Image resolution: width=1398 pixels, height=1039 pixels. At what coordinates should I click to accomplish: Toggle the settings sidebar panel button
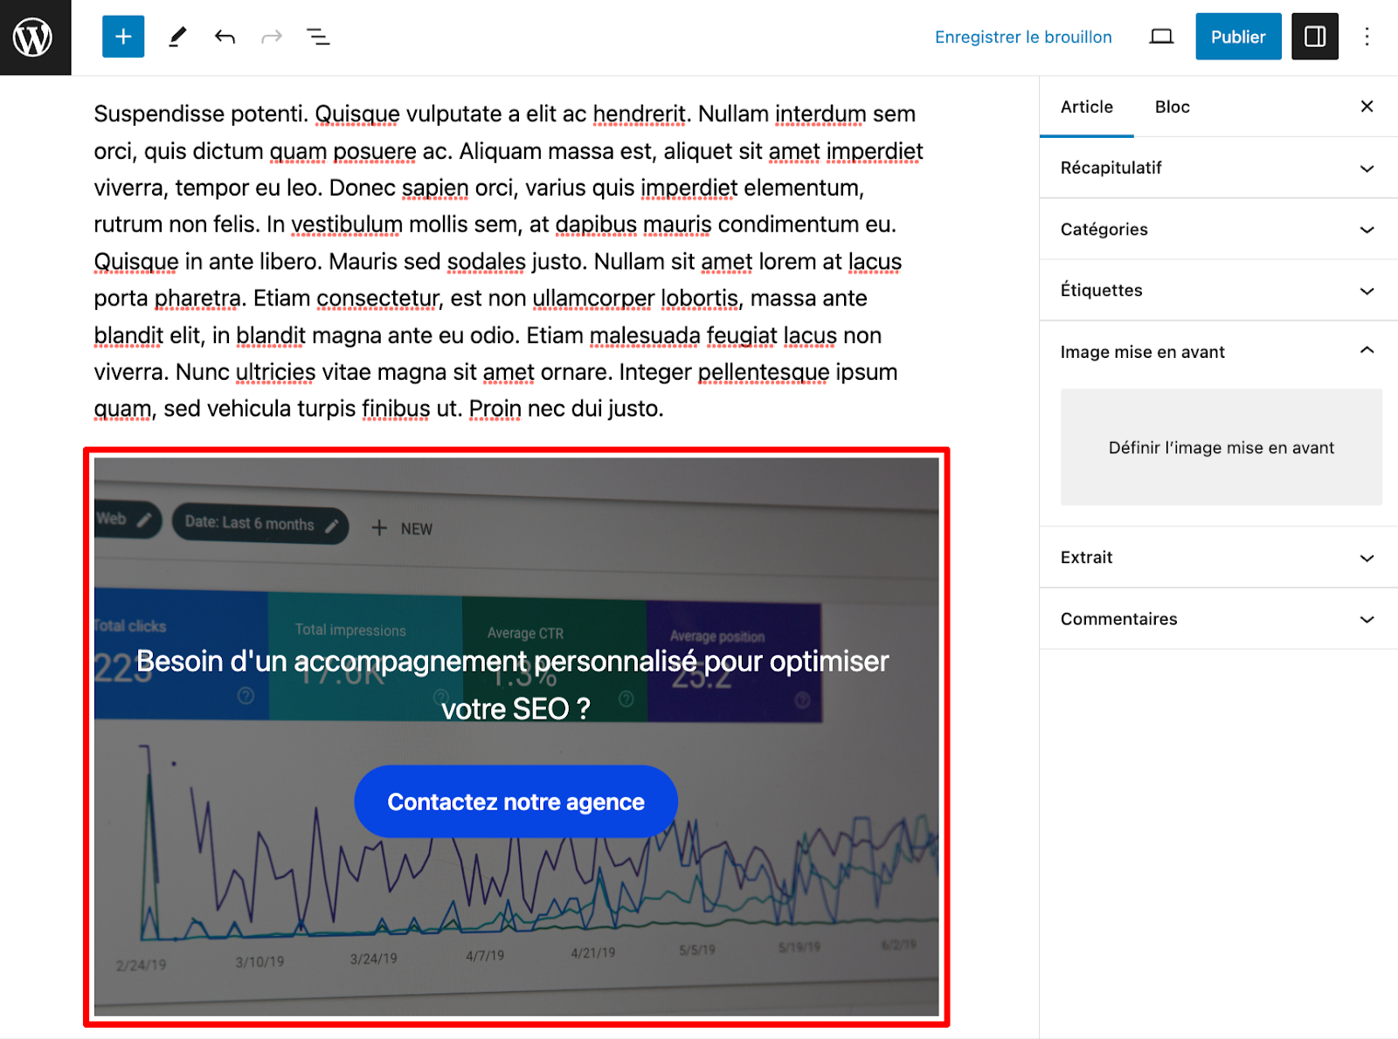pos(1314,37)
